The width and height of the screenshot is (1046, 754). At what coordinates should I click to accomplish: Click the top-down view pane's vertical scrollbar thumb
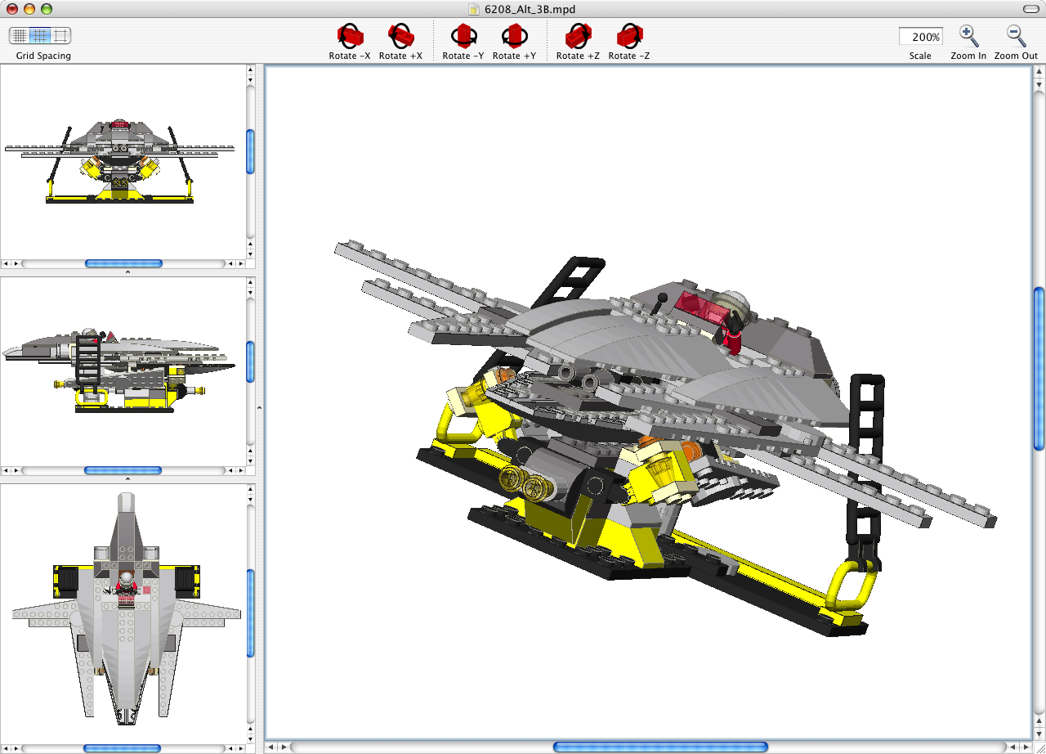tap(250, 613)
